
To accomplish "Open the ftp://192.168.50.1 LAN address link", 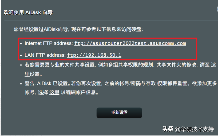I will coord(94,55).
